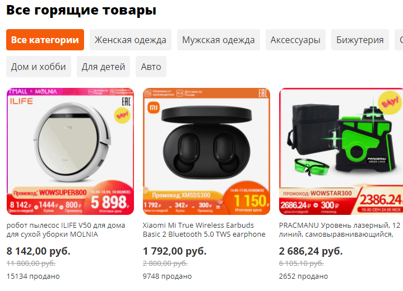Open the ILIFE V50 robot vacuum image

[70, 152]
